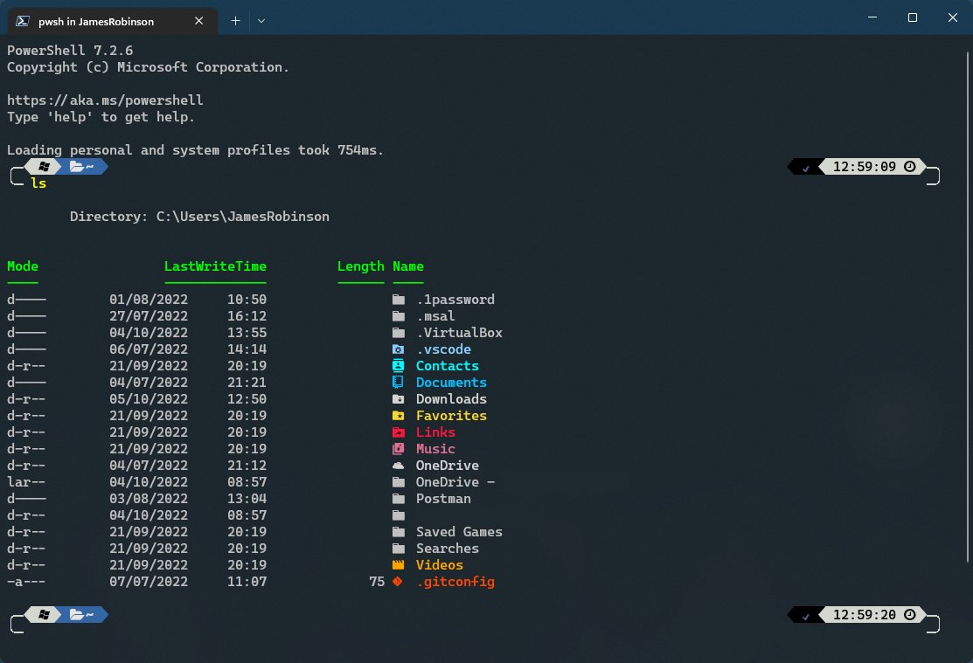The width and height of the screenshot is (973, 663).
Task: Click the Music folder icon
Action: [x=399, y=449]
